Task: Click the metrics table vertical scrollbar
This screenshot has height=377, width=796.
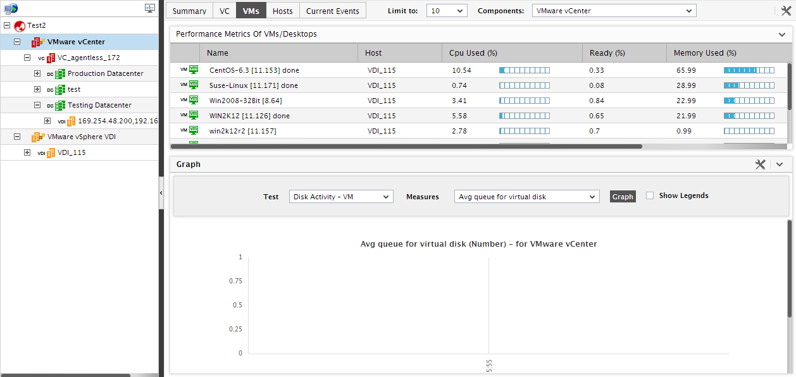Action: [x=789, y=86]
